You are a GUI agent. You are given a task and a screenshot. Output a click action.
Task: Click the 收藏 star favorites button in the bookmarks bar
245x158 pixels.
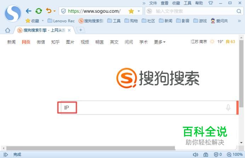(x=32, y=21)
